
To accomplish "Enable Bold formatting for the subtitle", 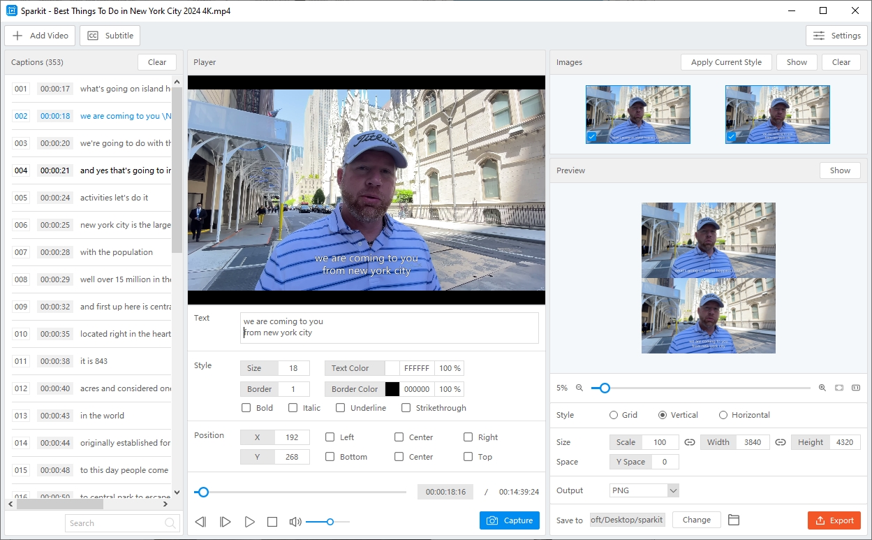I will [246, 407].
